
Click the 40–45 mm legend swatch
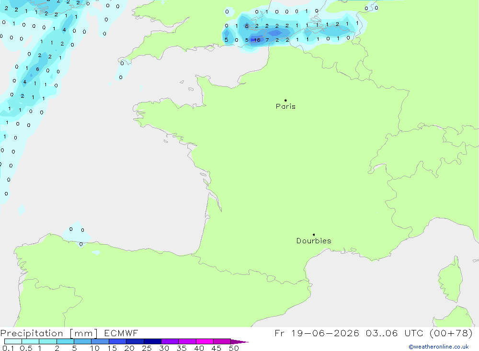205,341
